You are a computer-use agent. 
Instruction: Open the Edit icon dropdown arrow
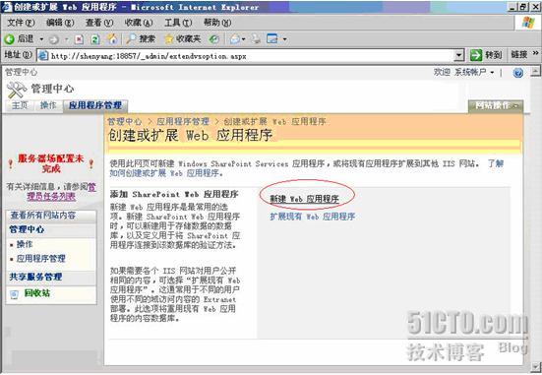285,39
